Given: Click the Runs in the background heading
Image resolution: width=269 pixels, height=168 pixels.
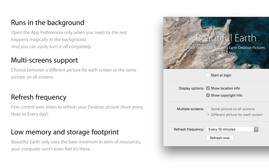Looking at the screenshot, I should coord(48,23).
